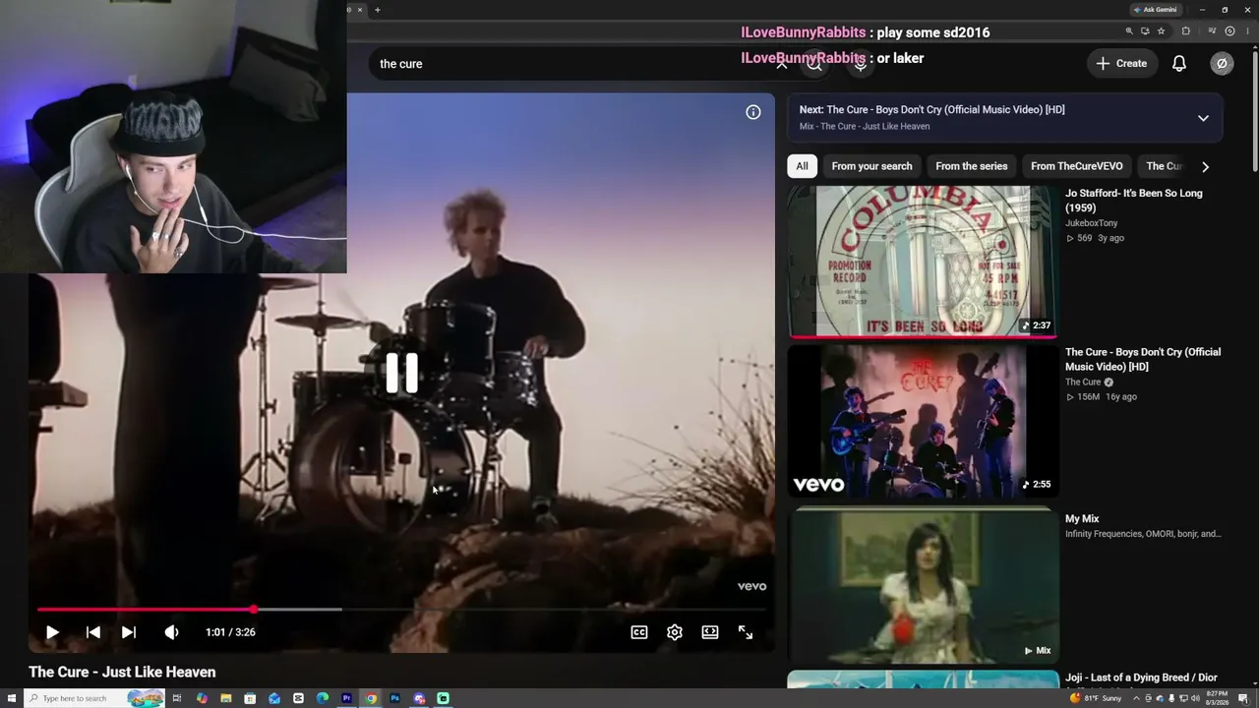Viewport: 1259px width, 708px height.
Task: Switch to Google Chrome on the taskbar
Action: pyautogui.click(x=371, y=698)
